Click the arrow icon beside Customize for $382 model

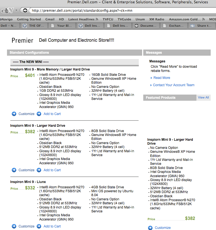(14, 170)
